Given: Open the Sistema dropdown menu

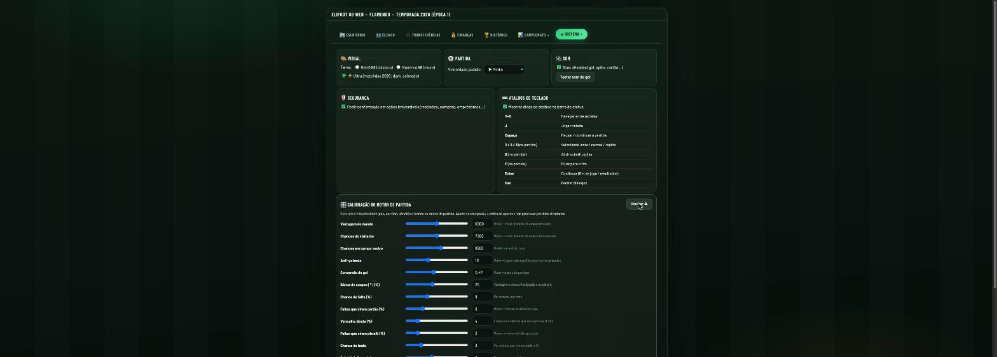Looking at the screenshot, I should click(571, 34).
